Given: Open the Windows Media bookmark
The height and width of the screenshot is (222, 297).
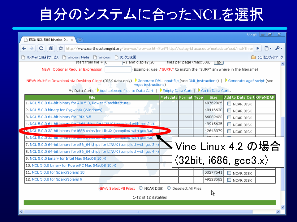Looking at the screenshot, I should tap(76, 57).
